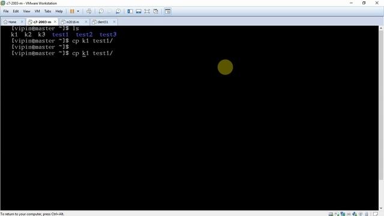Click the VMware Workstation title bar text
384x216 pixels.
[x=32, y=3]
